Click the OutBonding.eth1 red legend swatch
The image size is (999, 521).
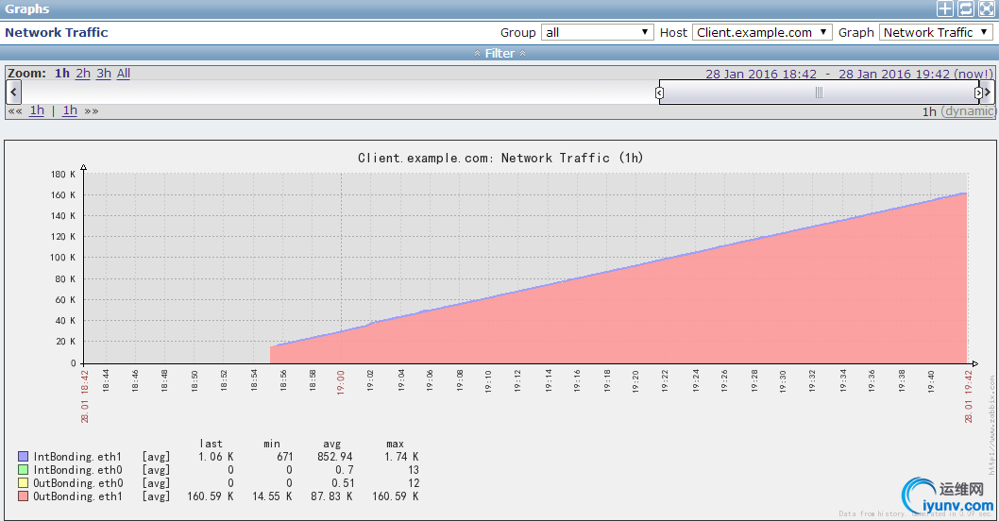pos(24,496)
